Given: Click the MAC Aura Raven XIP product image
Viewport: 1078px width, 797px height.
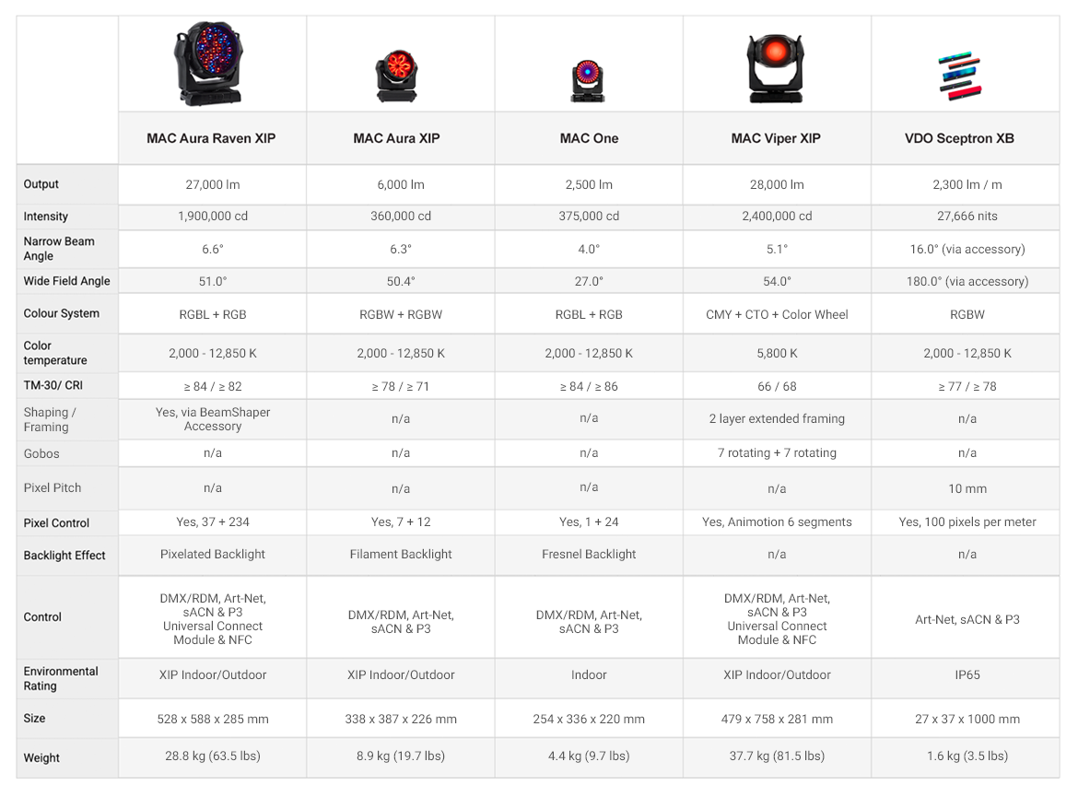Looking at the screenshot, I should pyautogui.click(x=209, y=64).
